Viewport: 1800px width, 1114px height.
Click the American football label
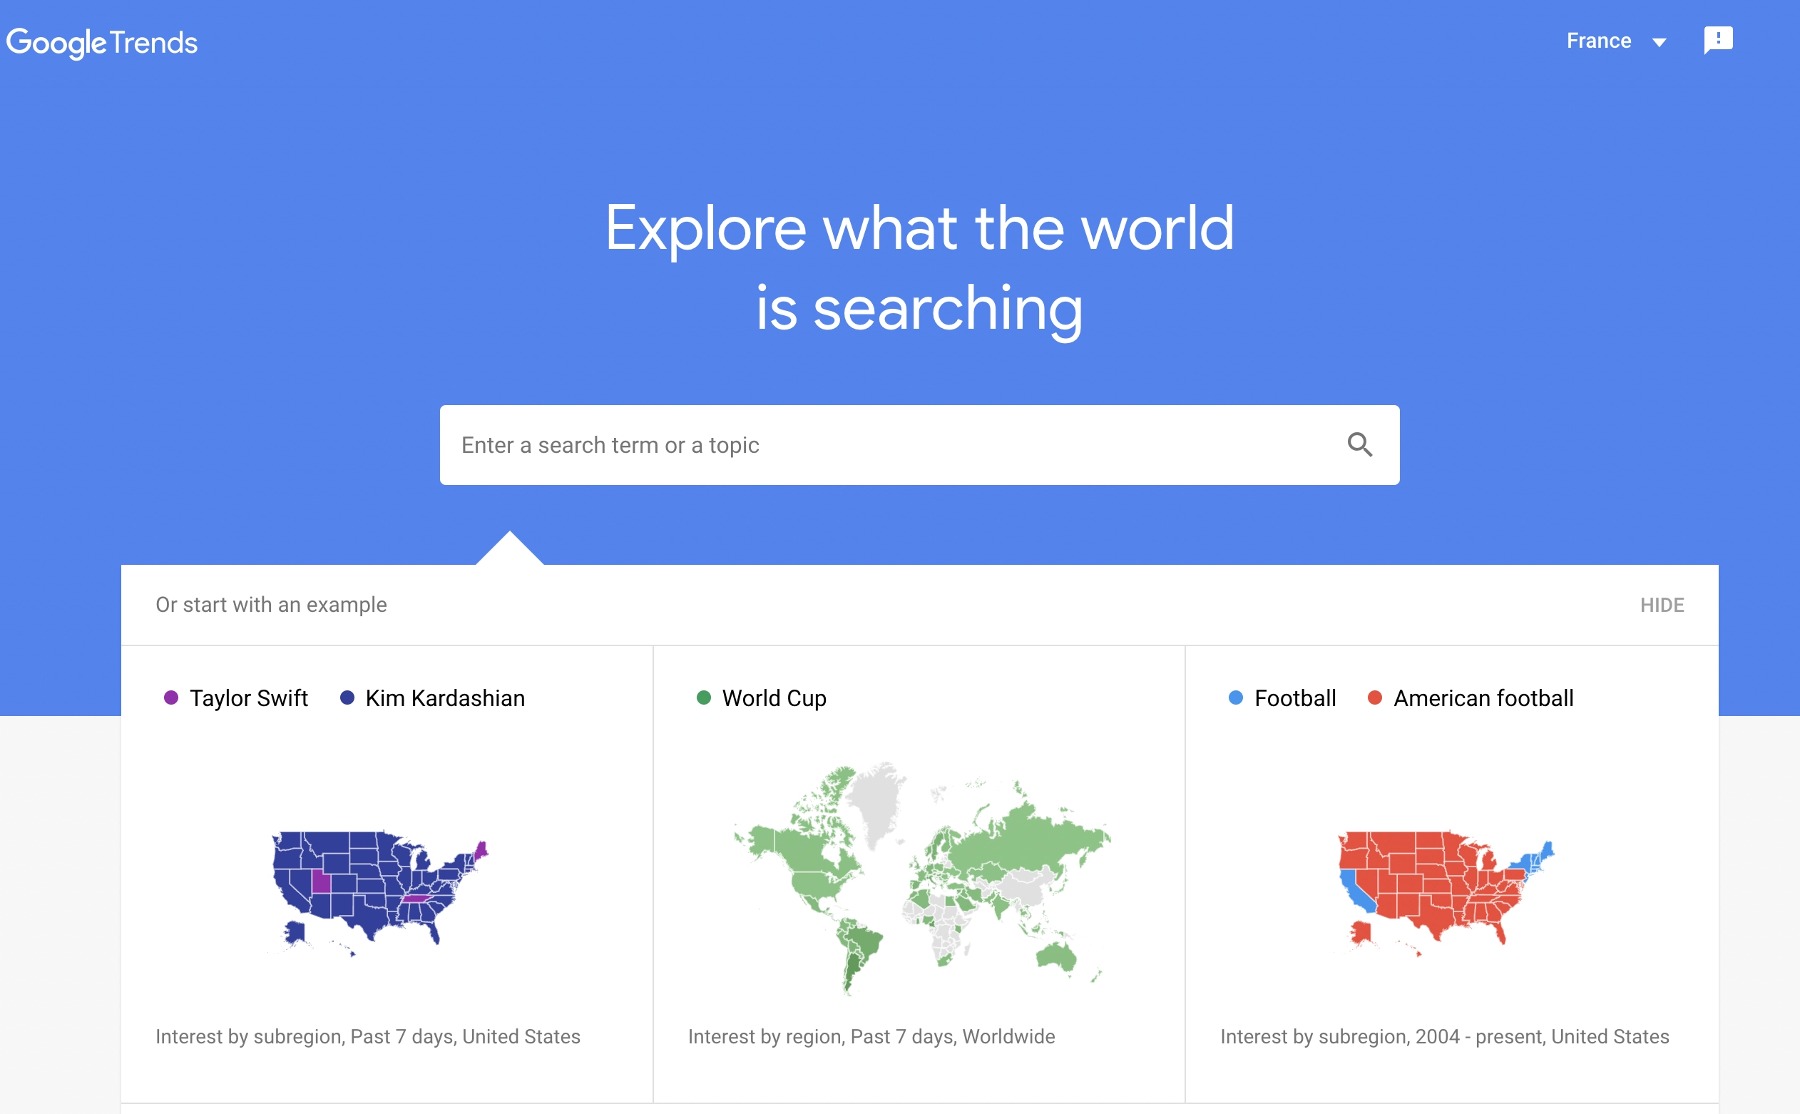1483,697
